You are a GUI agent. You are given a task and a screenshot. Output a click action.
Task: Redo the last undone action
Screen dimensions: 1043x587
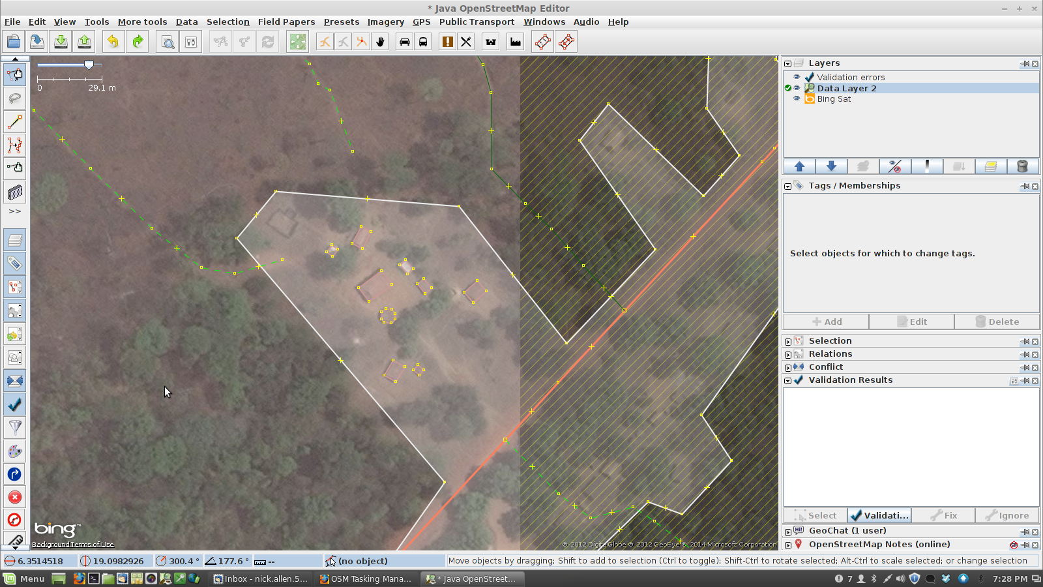tap(138, 42)
